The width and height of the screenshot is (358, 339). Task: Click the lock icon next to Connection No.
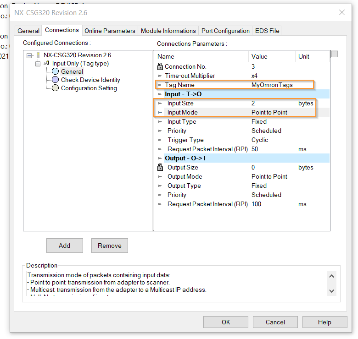pos(160,66)
